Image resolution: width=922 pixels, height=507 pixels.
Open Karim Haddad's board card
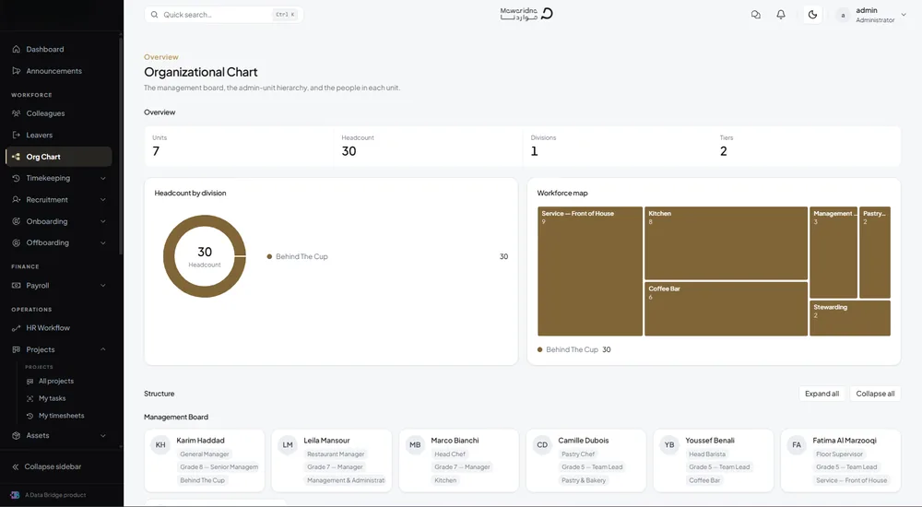[205, 461]
